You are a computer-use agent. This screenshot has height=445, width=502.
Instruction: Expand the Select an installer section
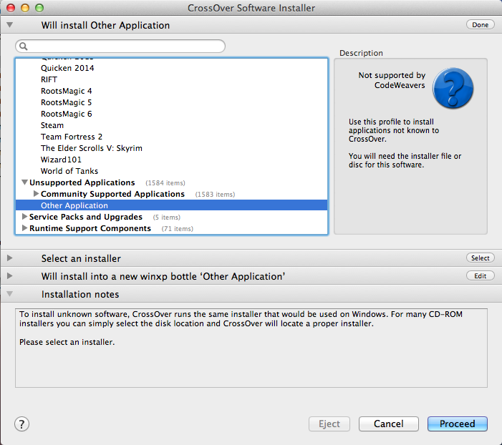coord(9,258)
